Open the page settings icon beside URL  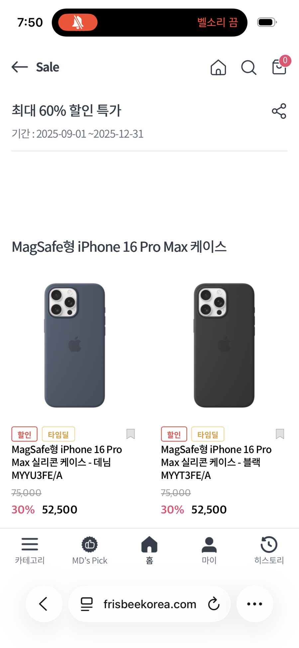click(x=87, y=604)
